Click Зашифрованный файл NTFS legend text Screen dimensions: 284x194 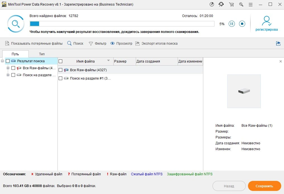190,174
